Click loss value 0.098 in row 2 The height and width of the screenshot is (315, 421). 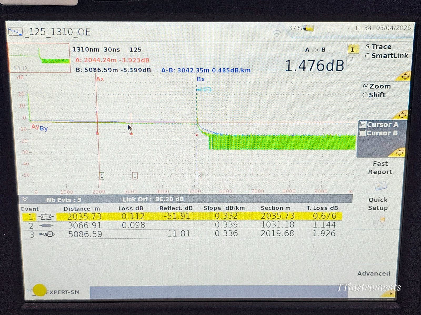pyautogui.click(x=133, y=225)
